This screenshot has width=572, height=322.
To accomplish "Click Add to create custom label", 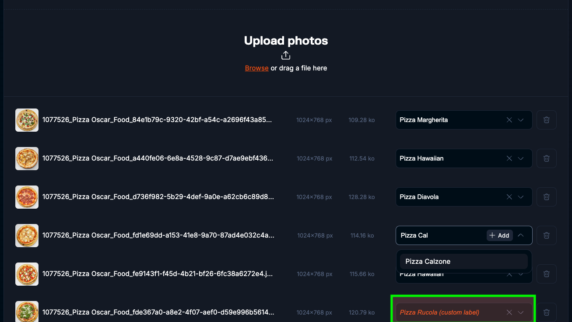I will [x=499, y=235].
